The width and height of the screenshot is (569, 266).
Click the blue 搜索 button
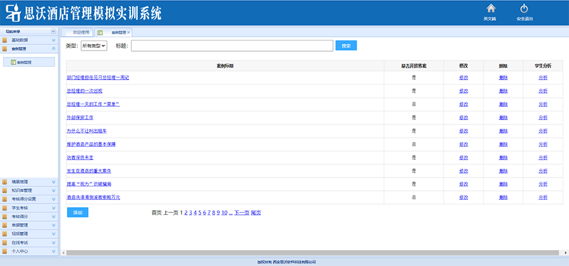coord(346,45)
